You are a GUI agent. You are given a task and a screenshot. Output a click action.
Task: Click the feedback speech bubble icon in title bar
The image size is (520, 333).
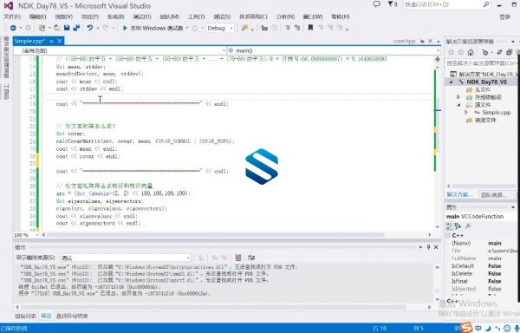tap(376, 4)
